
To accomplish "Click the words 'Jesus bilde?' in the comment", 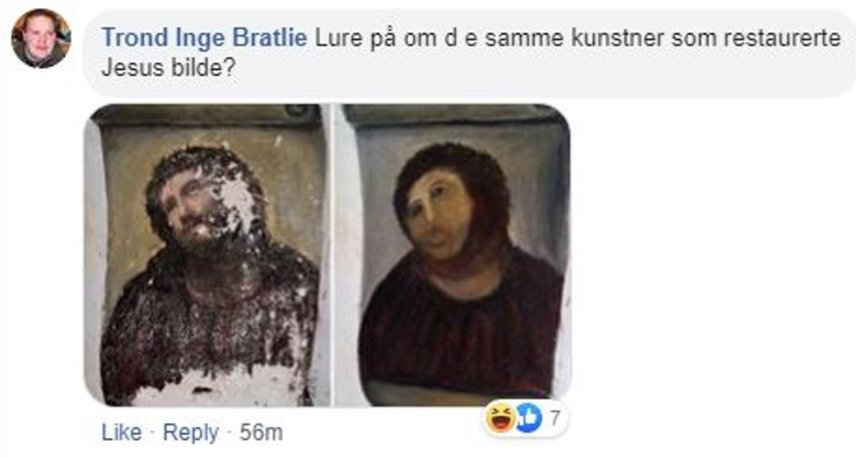I will tap(168, 68).
